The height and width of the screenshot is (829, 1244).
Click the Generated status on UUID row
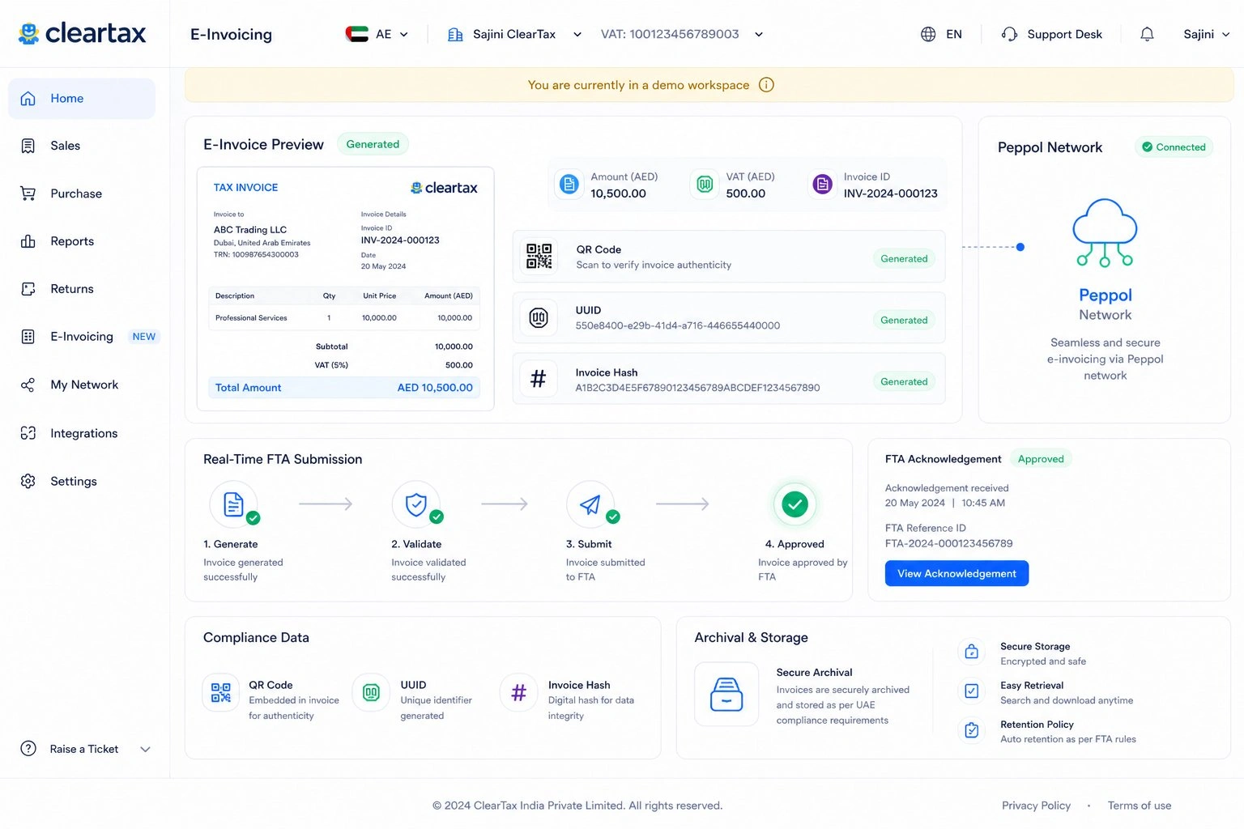[x=904, y=321]
